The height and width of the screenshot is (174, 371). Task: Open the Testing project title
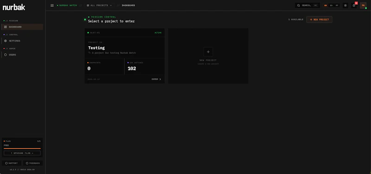coord(96,48)
